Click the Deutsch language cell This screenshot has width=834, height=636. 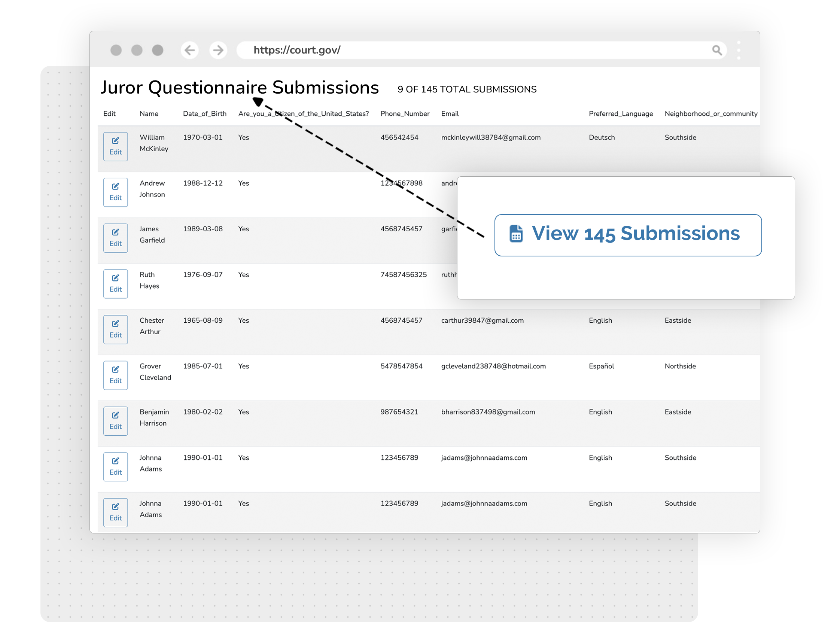coord(602,137)
